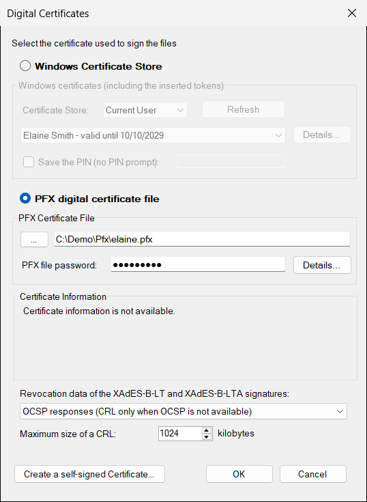Screen dimensions: 367x502
Task: Click the Refresh button
Action: (x=244, y=109)
